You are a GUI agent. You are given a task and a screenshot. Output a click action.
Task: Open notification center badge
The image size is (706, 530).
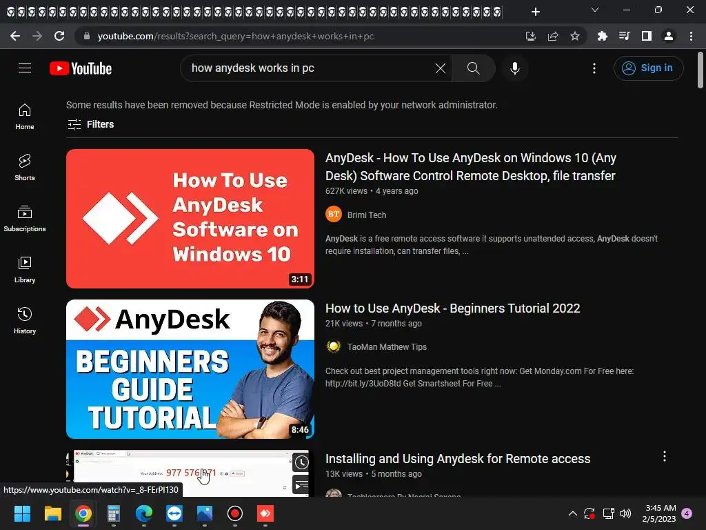tap(687, 513)
